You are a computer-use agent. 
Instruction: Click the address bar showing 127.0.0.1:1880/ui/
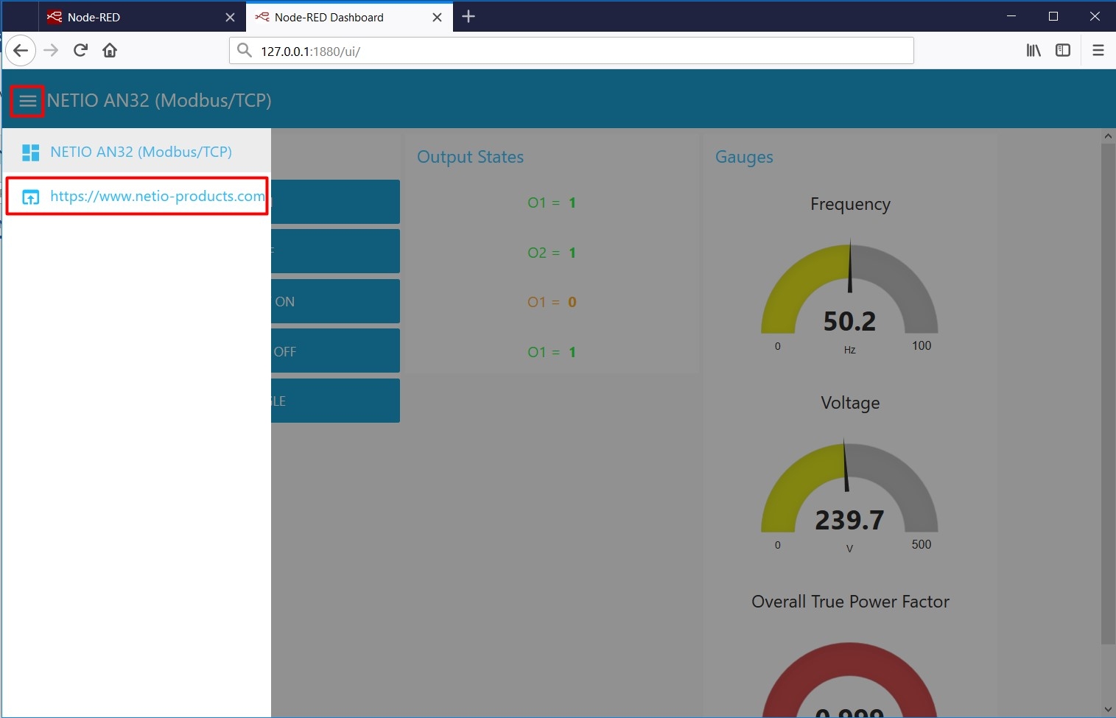pos(571,51)
